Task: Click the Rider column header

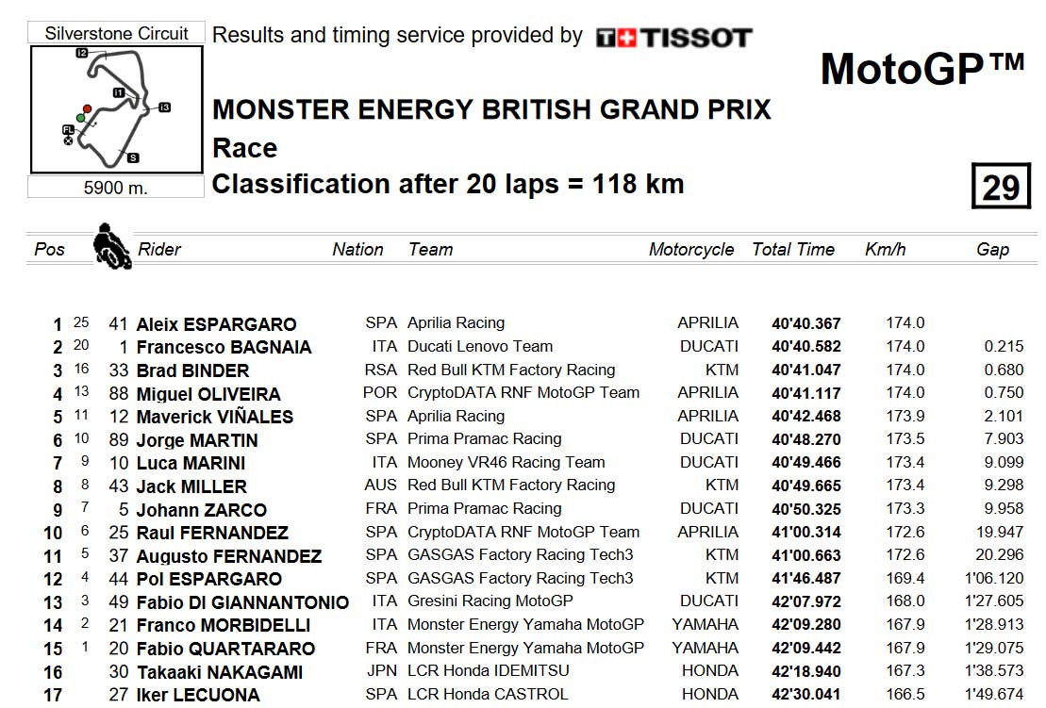Action: tap(159, 249)
